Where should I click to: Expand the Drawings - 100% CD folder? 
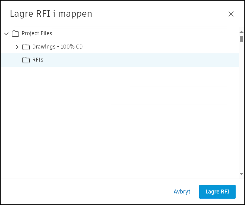pos(17,47)
